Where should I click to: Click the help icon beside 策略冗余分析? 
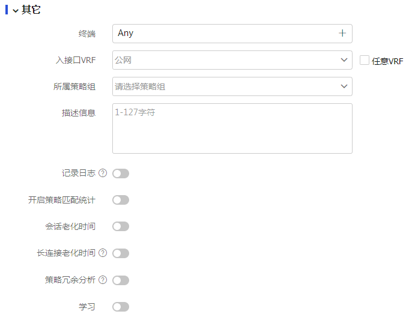(x=103, y=280)
